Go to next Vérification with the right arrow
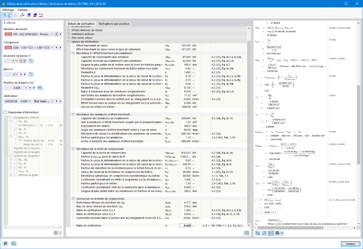Image resolution: width=363 pixels, height=249 pixels. 60,101
